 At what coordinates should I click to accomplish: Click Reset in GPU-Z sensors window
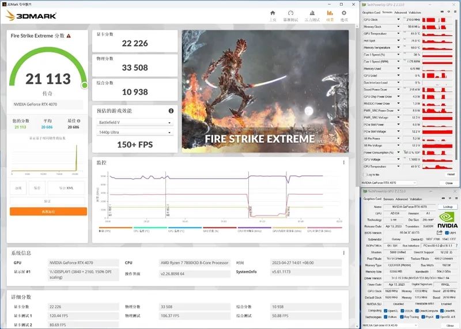tap(451, 175)
